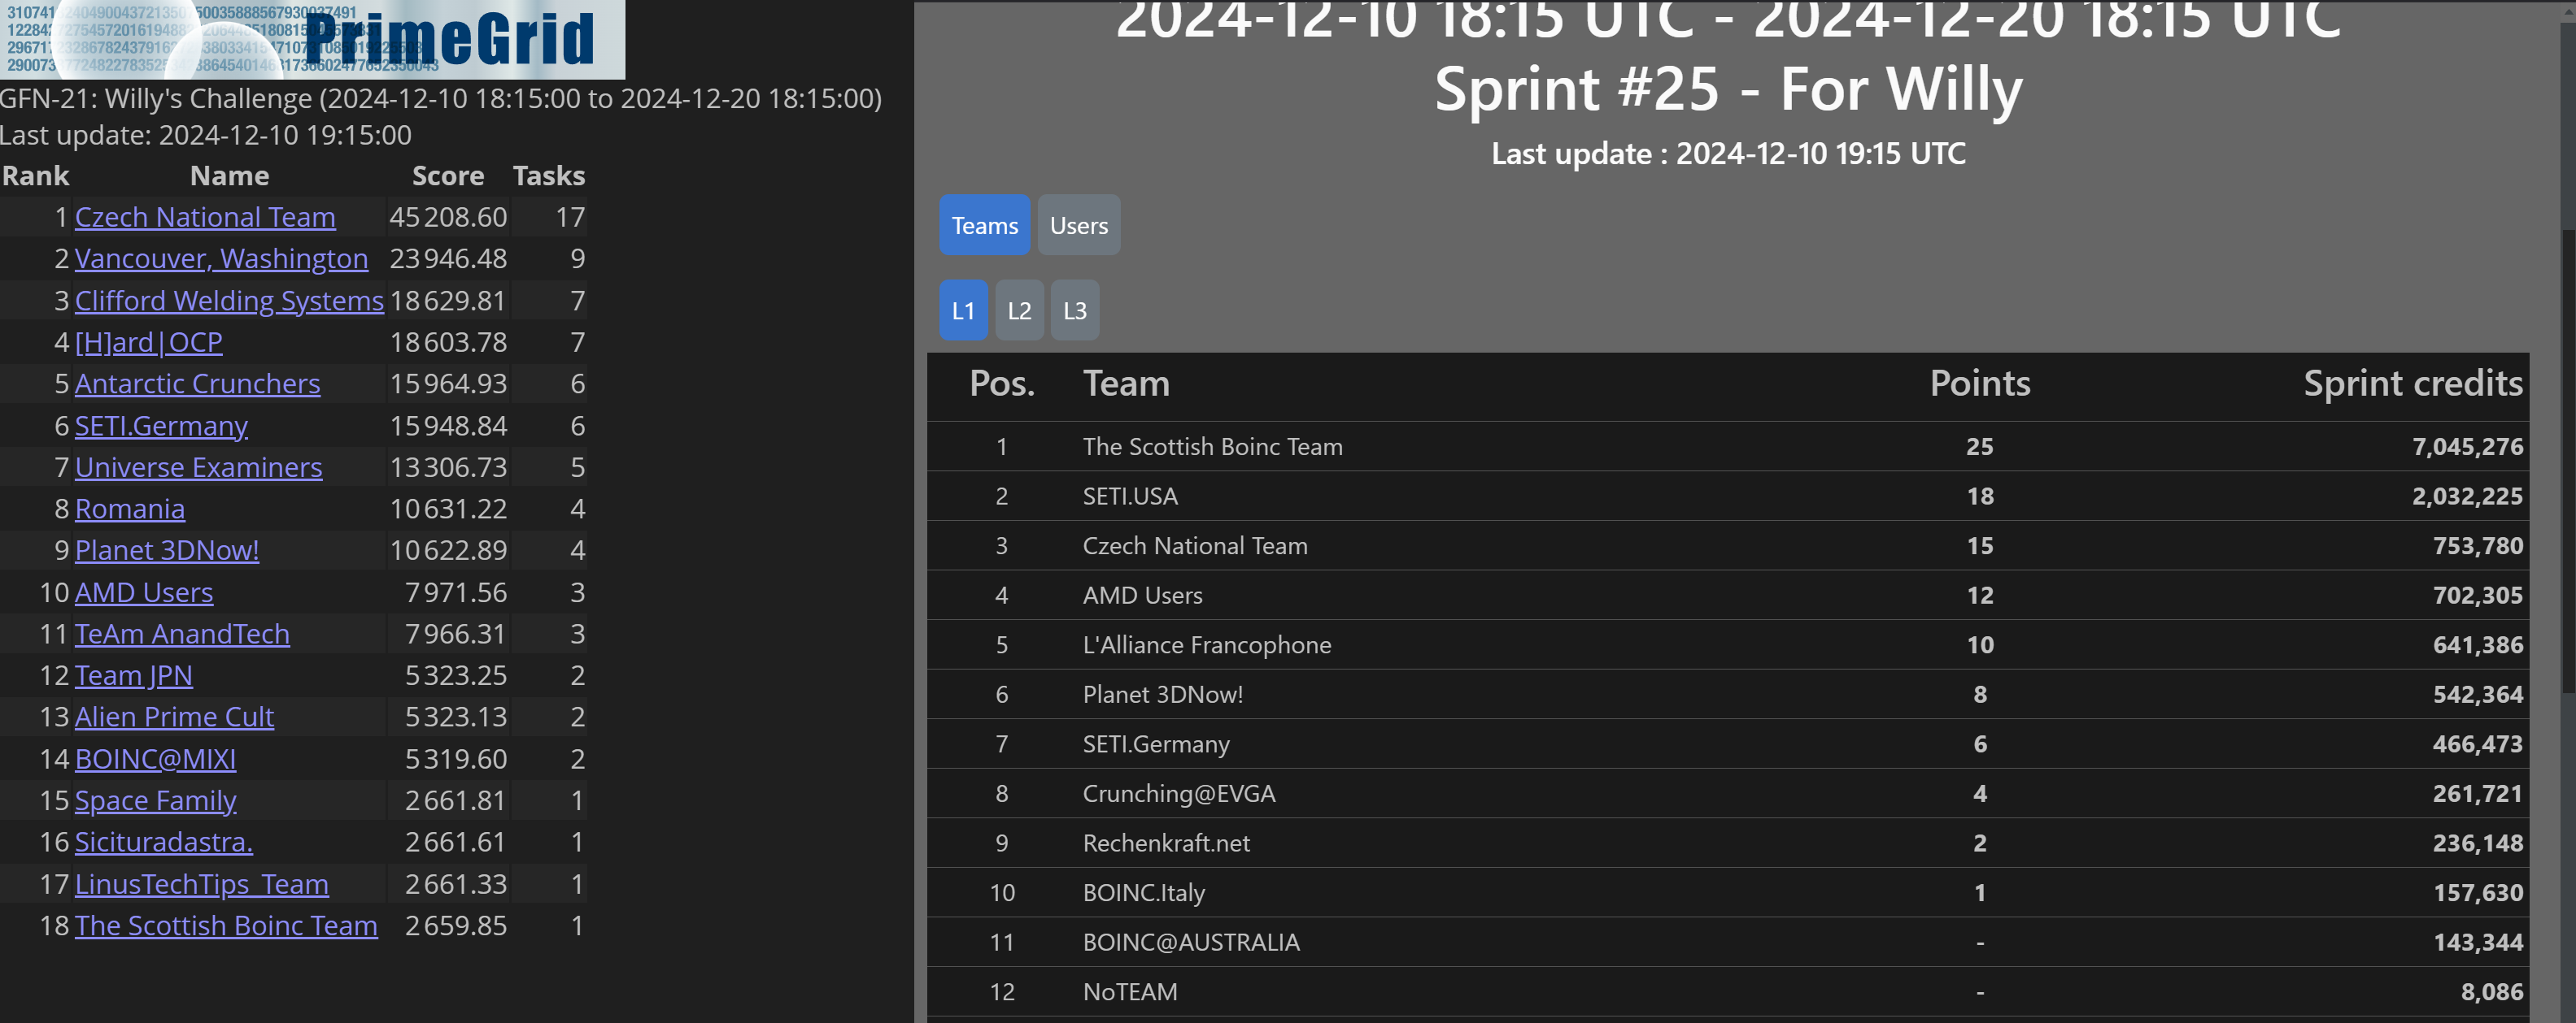Image resolution: width=2576 pixels, height=1023 pixels.
Task: Open the LinusTechTips_Team page
Action: 201,884
